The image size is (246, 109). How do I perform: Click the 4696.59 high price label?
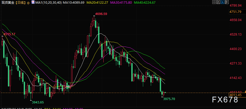[101, 14]
